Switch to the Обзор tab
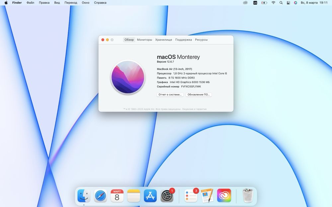Viewport: 332px width, 207px height. [129, 40]
